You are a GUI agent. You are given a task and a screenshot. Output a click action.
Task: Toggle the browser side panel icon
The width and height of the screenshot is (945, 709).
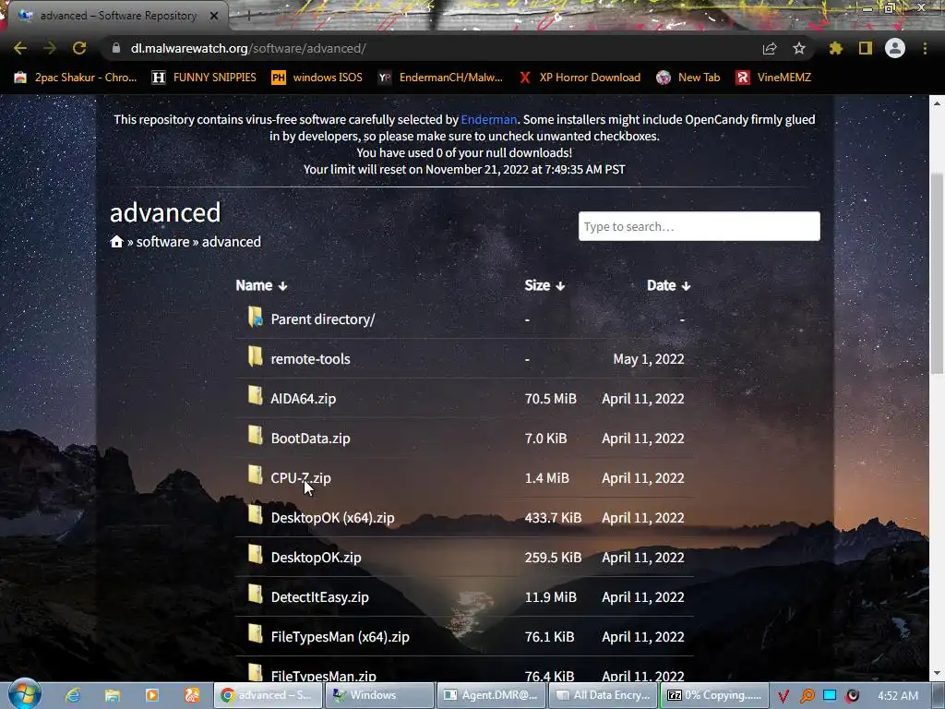tap(866, 48)
